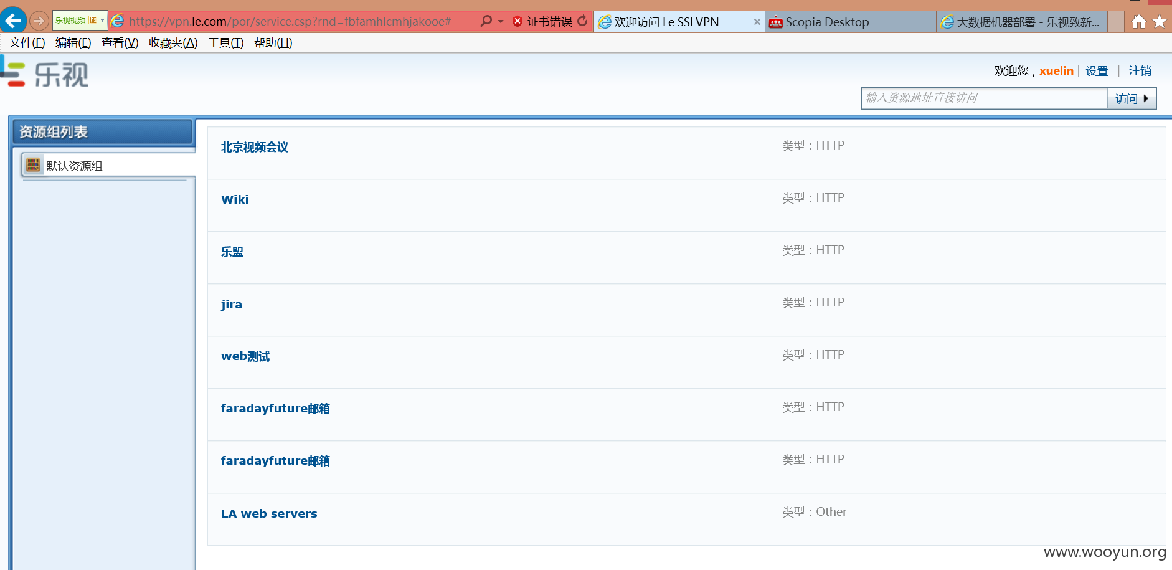Click the URL address field

290,22
